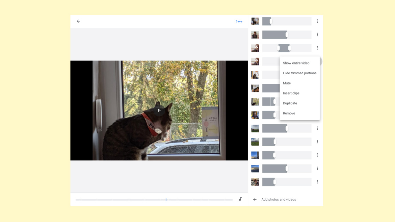
Task: Open options dropdown for the grass field clip
Action: coord(317,141)
